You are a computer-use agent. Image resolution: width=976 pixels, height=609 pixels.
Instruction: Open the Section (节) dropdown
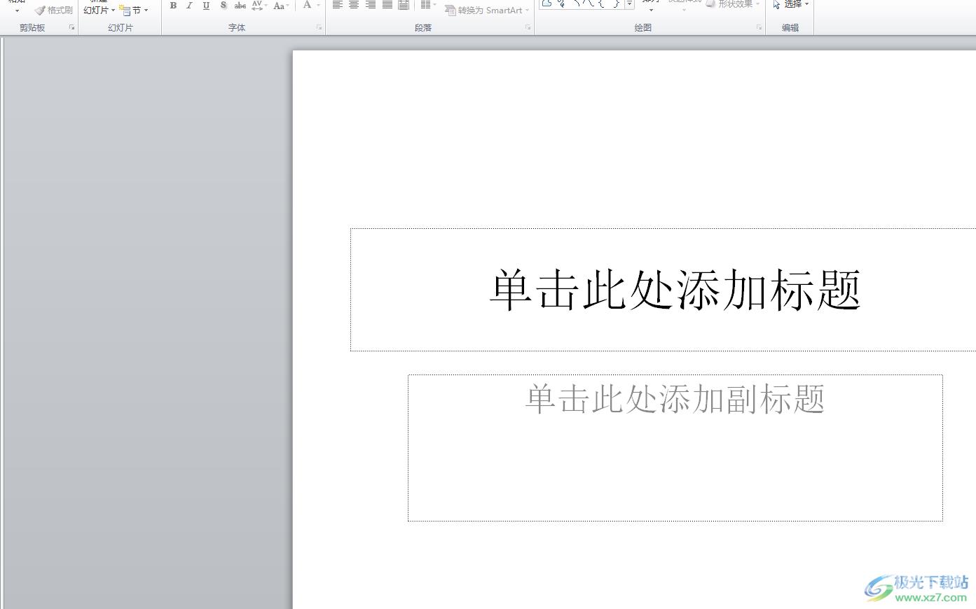click(x=134, y=10)
